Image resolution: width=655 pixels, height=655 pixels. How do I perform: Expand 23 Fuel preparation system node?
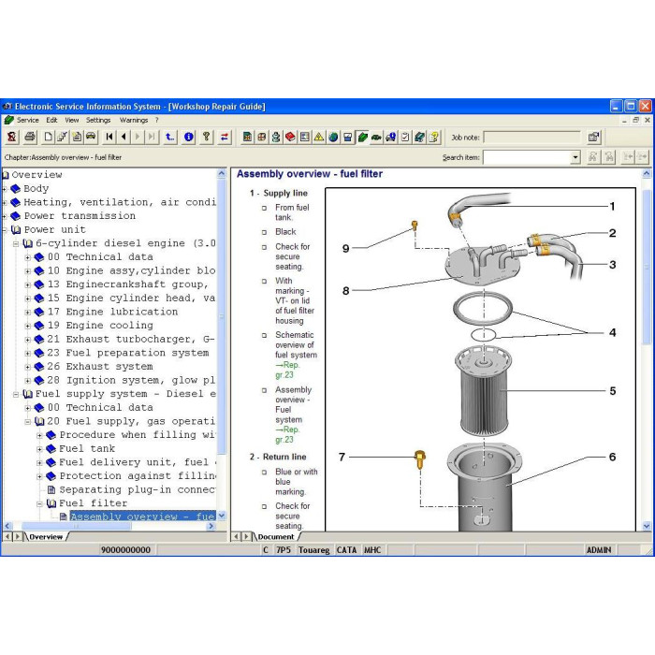pos(27,353)
